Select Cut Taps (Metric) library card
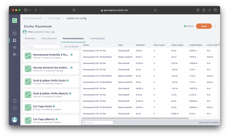Image resolution: width=229 pixels, height=137 pixels. click(51, 120)
